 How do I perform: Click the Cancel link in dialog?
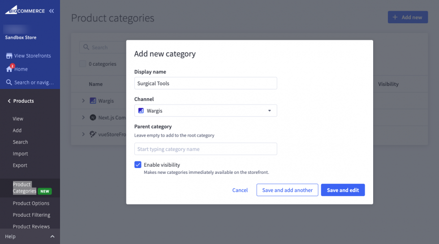tap(240, 190)
